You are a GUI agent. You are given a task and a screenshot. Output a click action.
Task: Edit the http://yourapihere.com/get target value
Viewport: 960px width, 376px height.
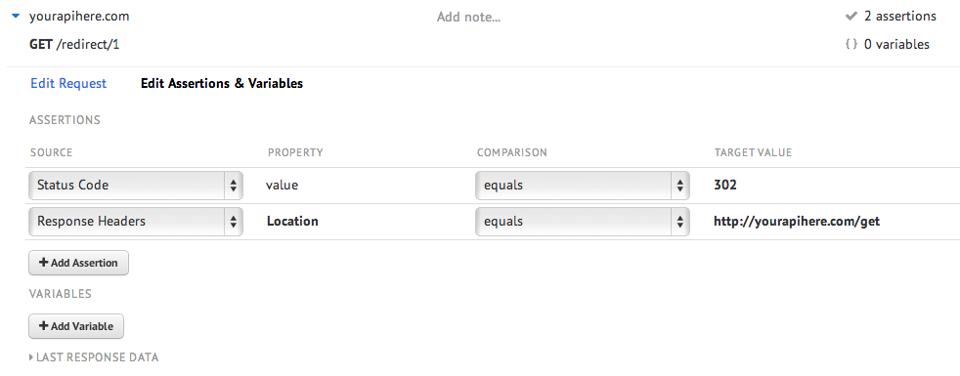tap(797, 222)
